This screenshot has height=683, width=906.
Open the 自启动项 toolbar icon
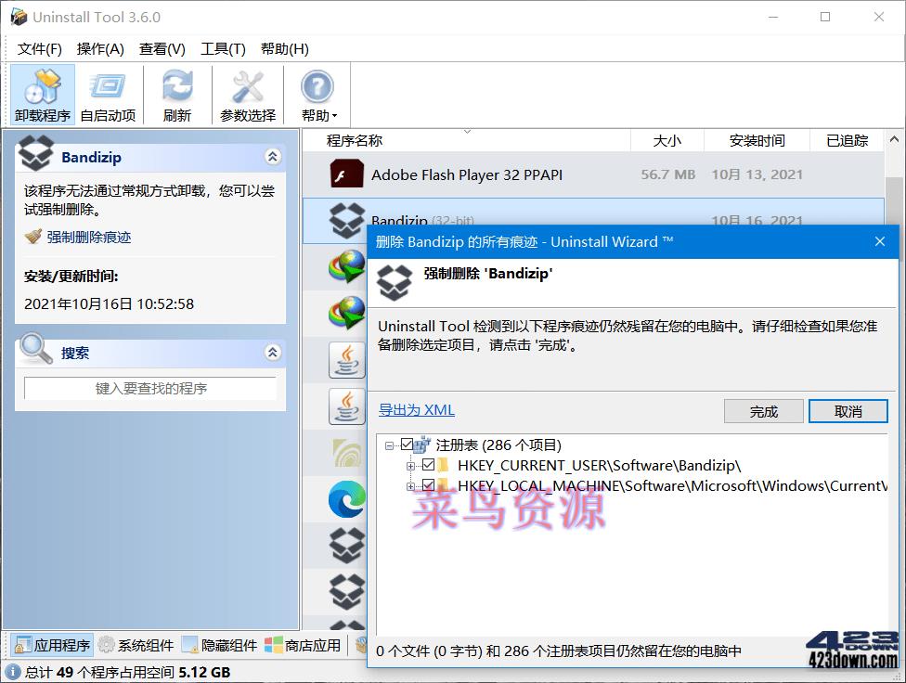click(x=108, y=93)
